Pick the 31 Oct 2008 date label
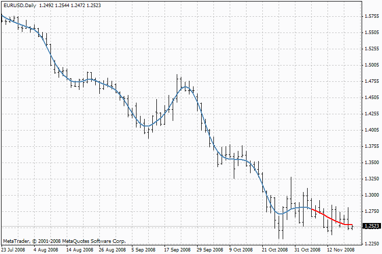 (x=307, y=249)
